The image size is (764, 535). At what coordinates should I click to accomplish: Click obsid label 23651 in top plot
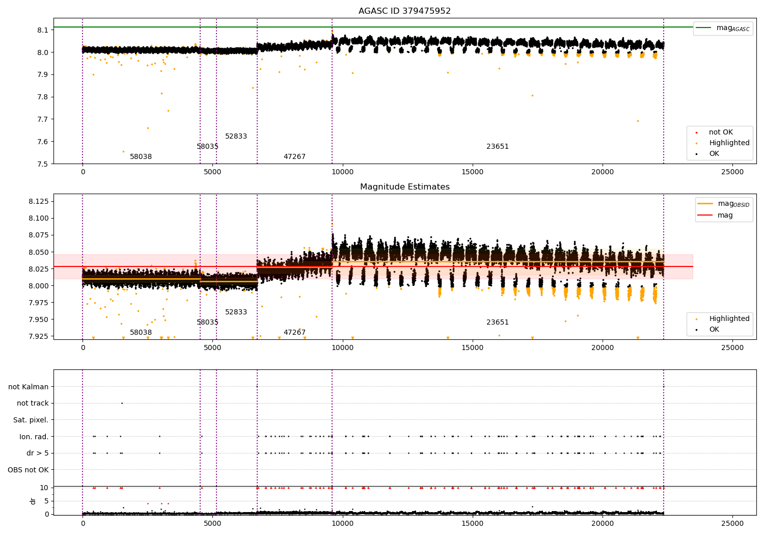498,147
